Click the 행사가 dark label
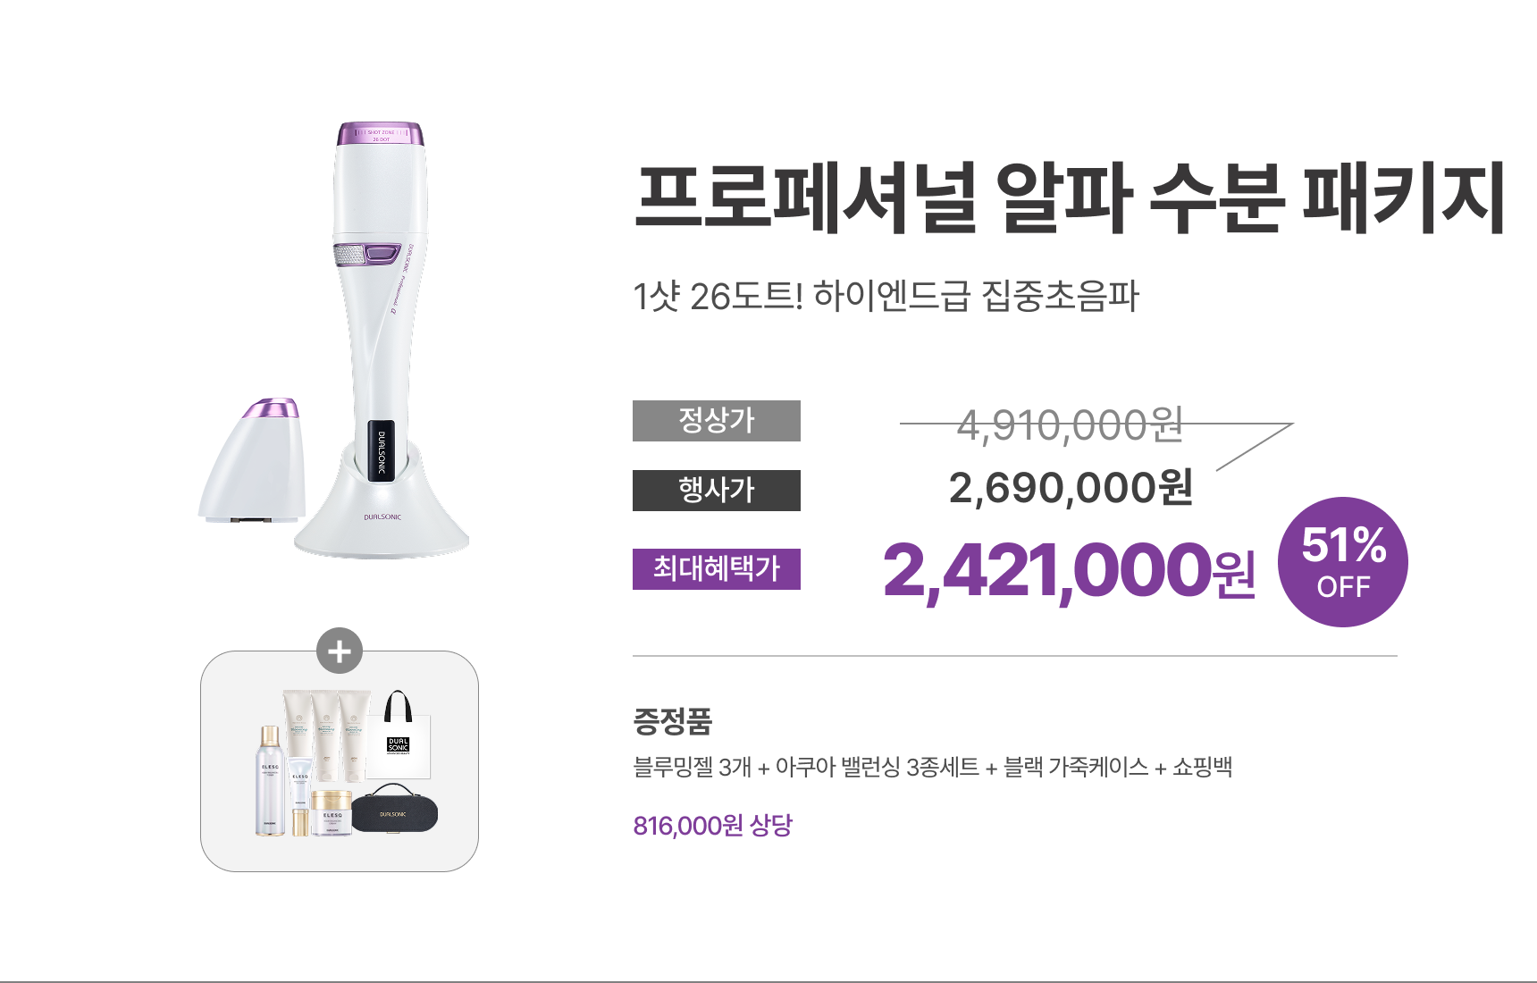This screenshot has width=1537, height=983. [716, 491]
